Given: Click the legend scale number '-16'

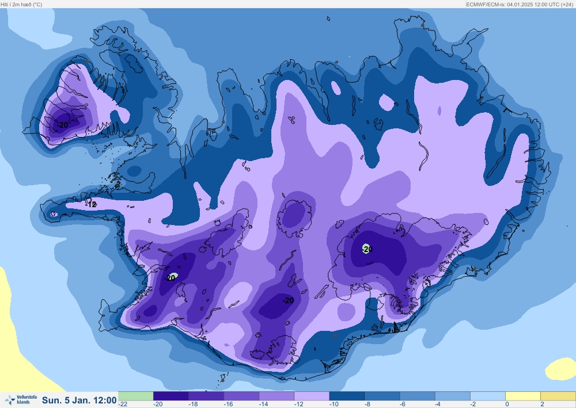Looking at the screenshot, I should point(228,405).
